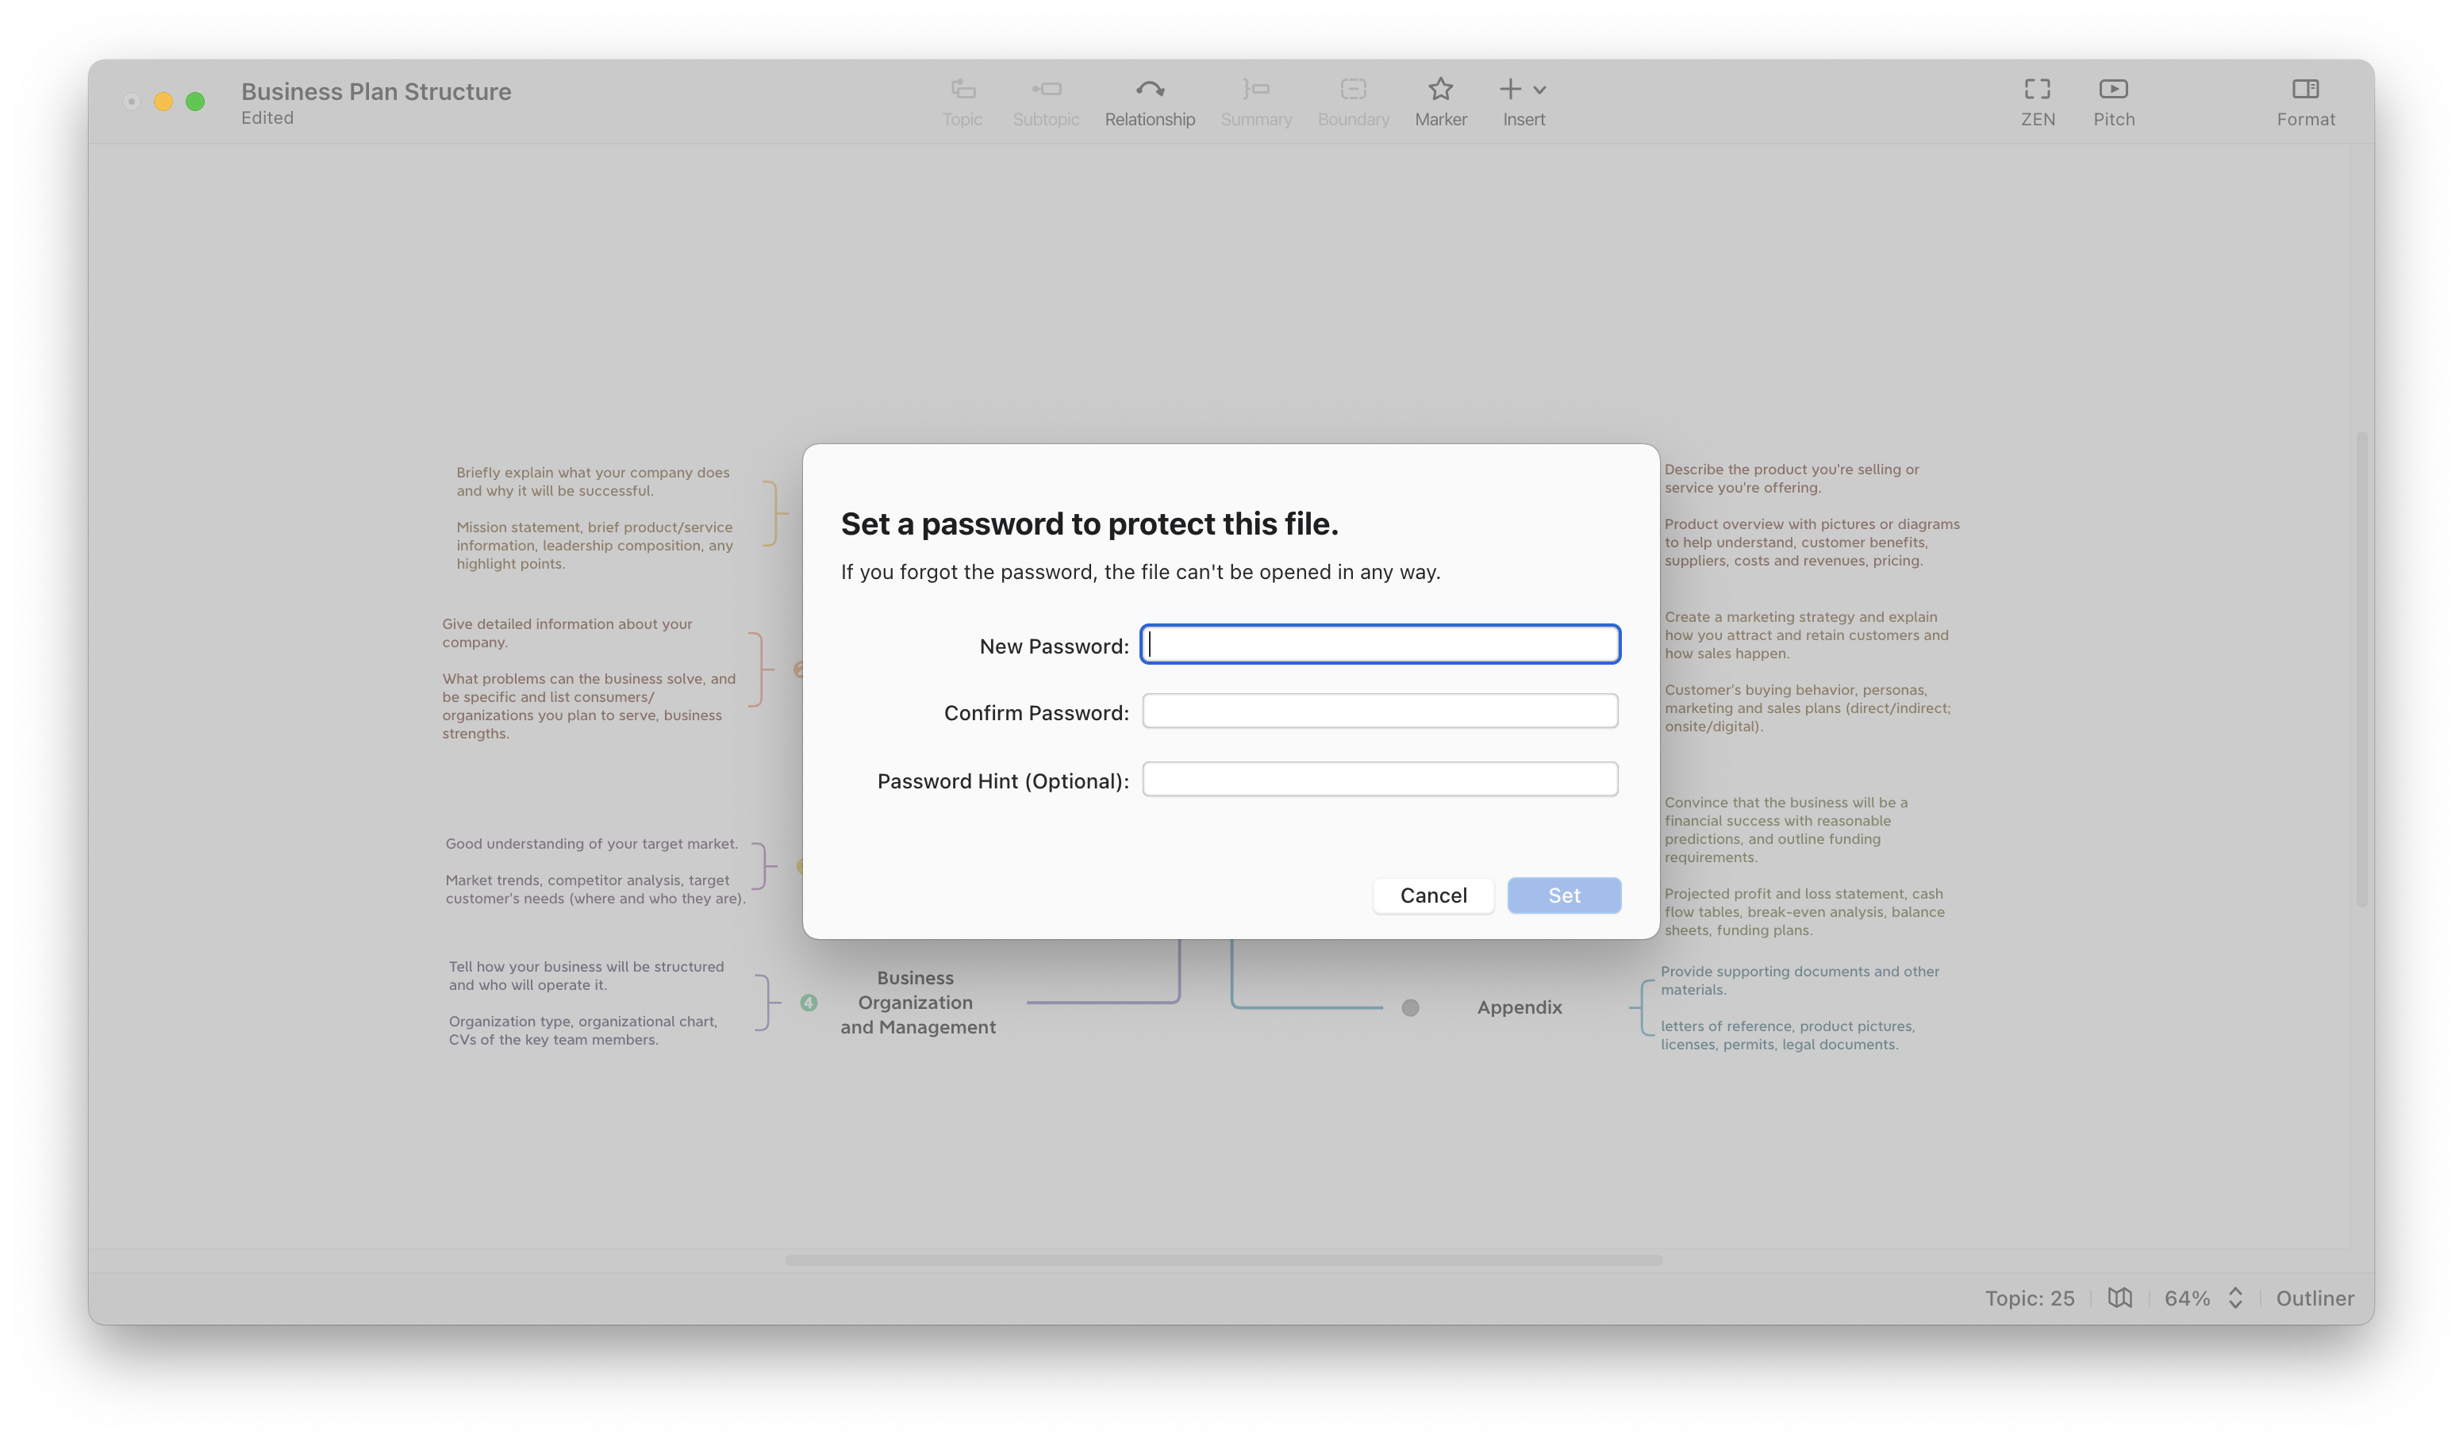Expand the Insert dropdown chevron
2463x1442 pixels.
point(1539,91)
